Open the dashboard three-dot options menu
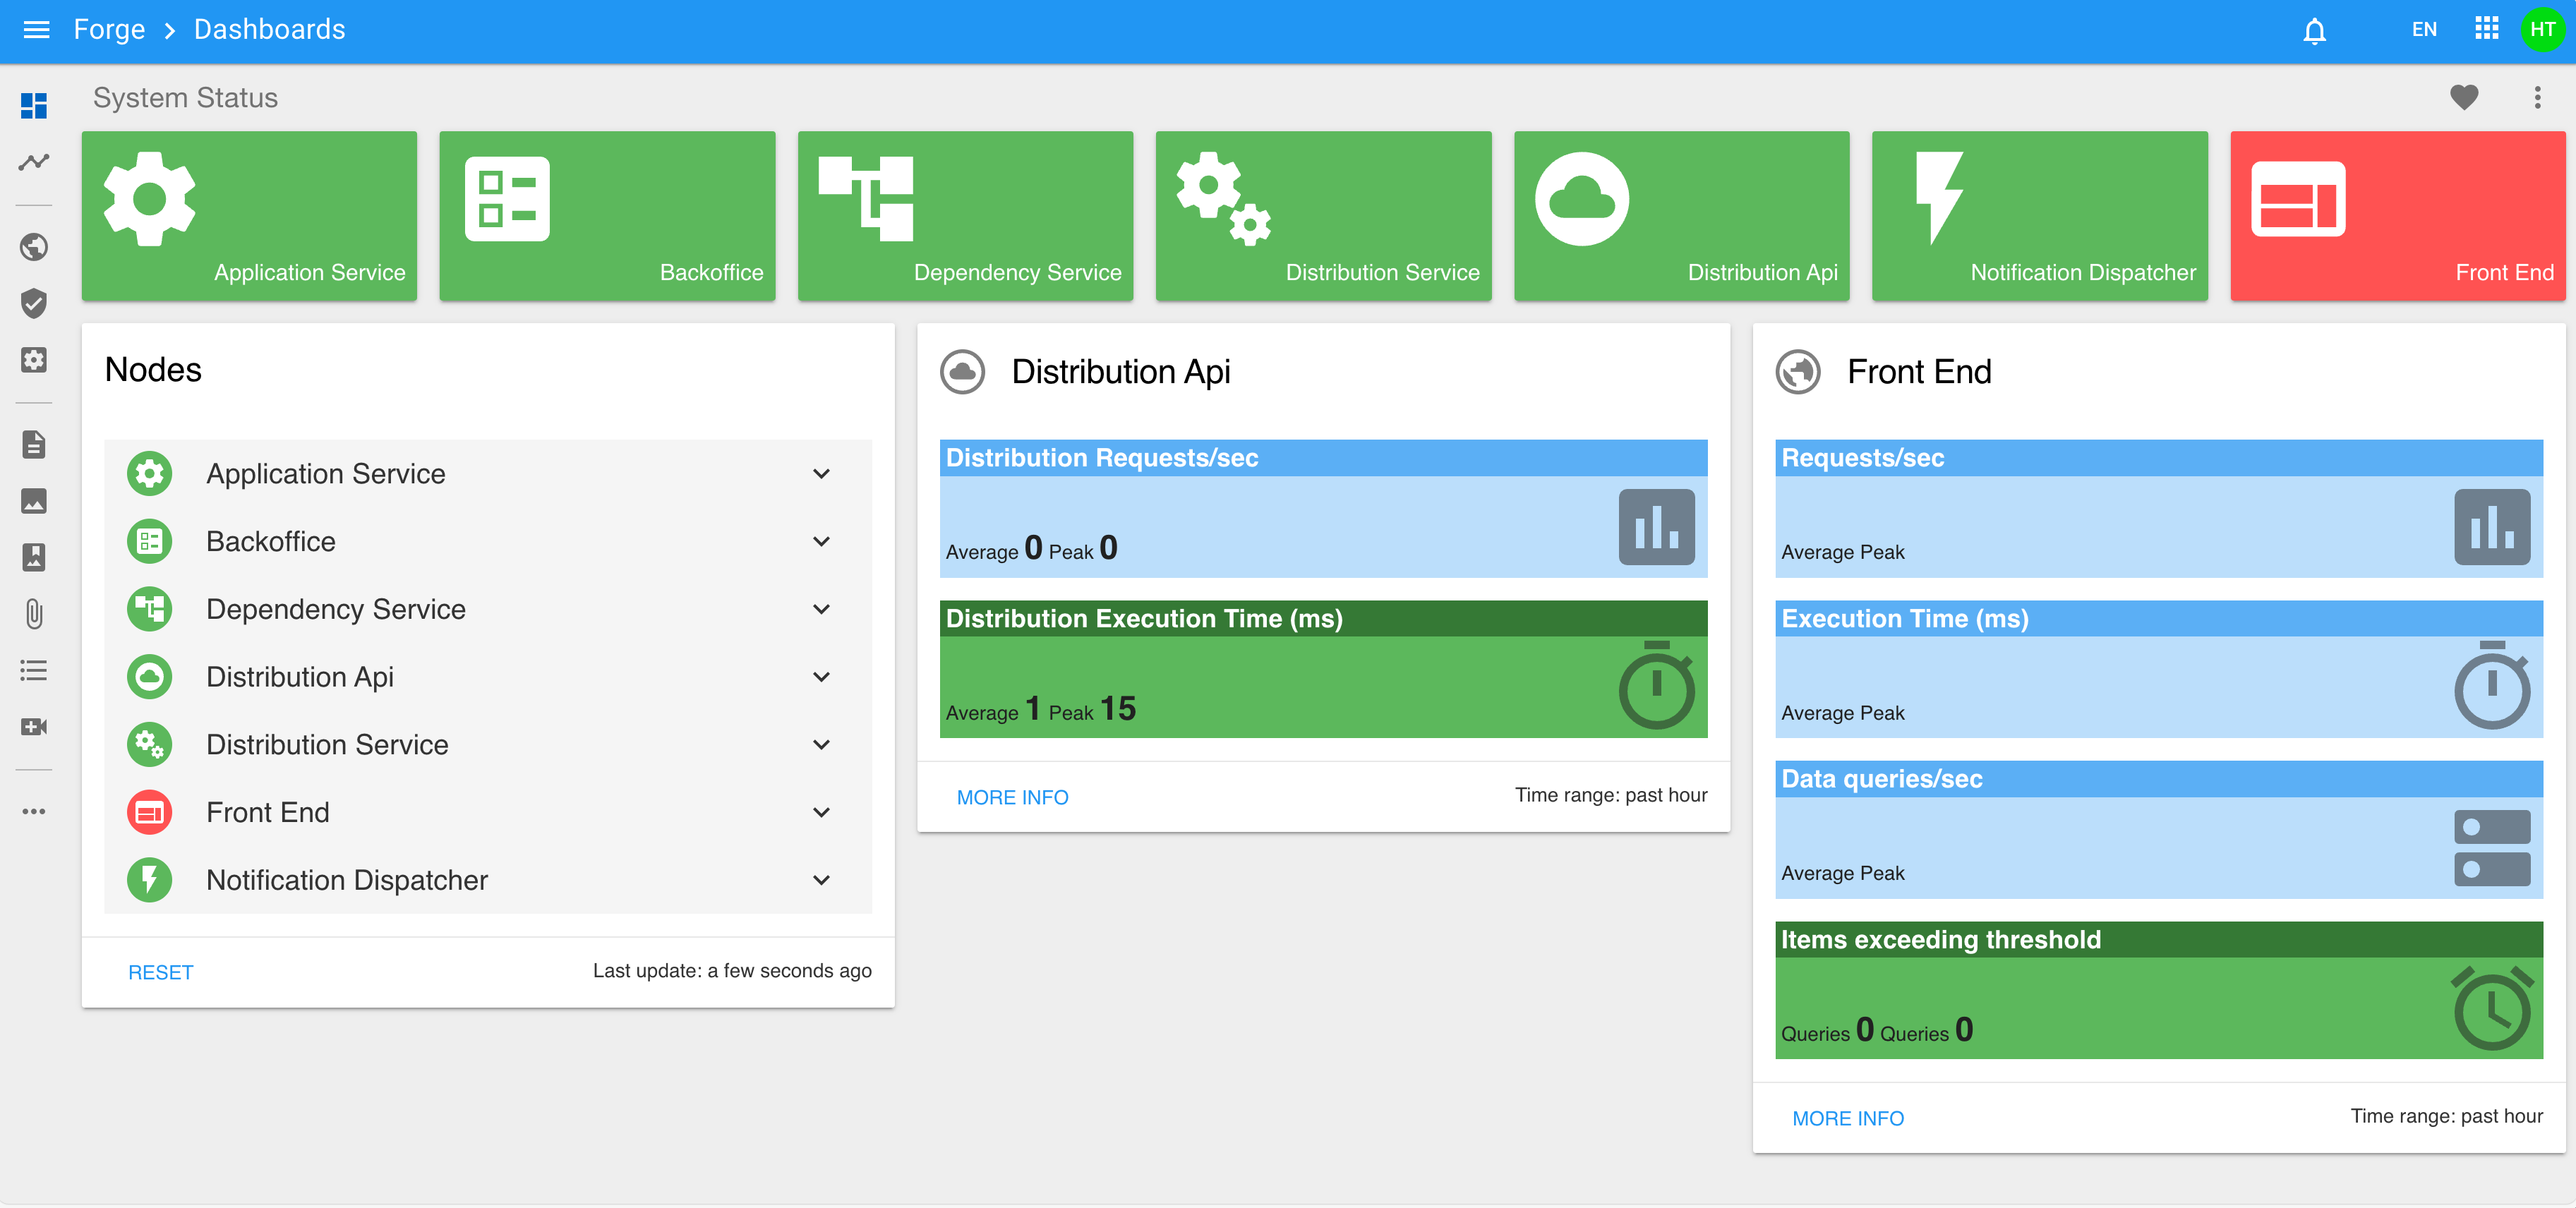Screen dimensions: 2576x1208 pyautogui.click(x=2537, y=97)
